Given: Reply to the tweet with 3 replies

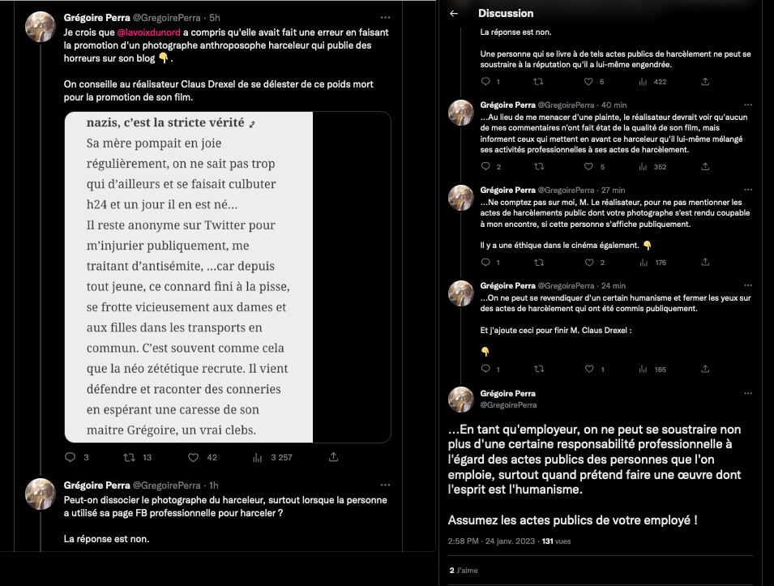Looking at the screenshot, I should pyautogui.click(x=68, y=457).
